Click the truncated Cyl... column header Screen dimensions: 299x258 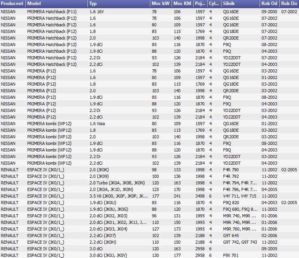(214, 3)
